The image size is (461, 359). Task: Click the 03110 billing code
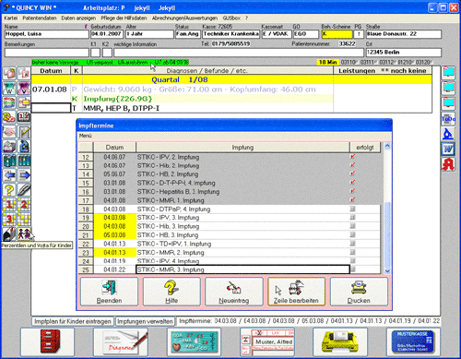pyautogui.click(x=349, y=63)
